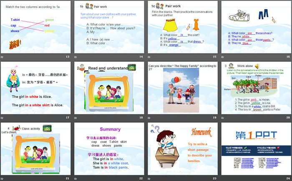Click the animation star icon under slide 18

(76, 118)
